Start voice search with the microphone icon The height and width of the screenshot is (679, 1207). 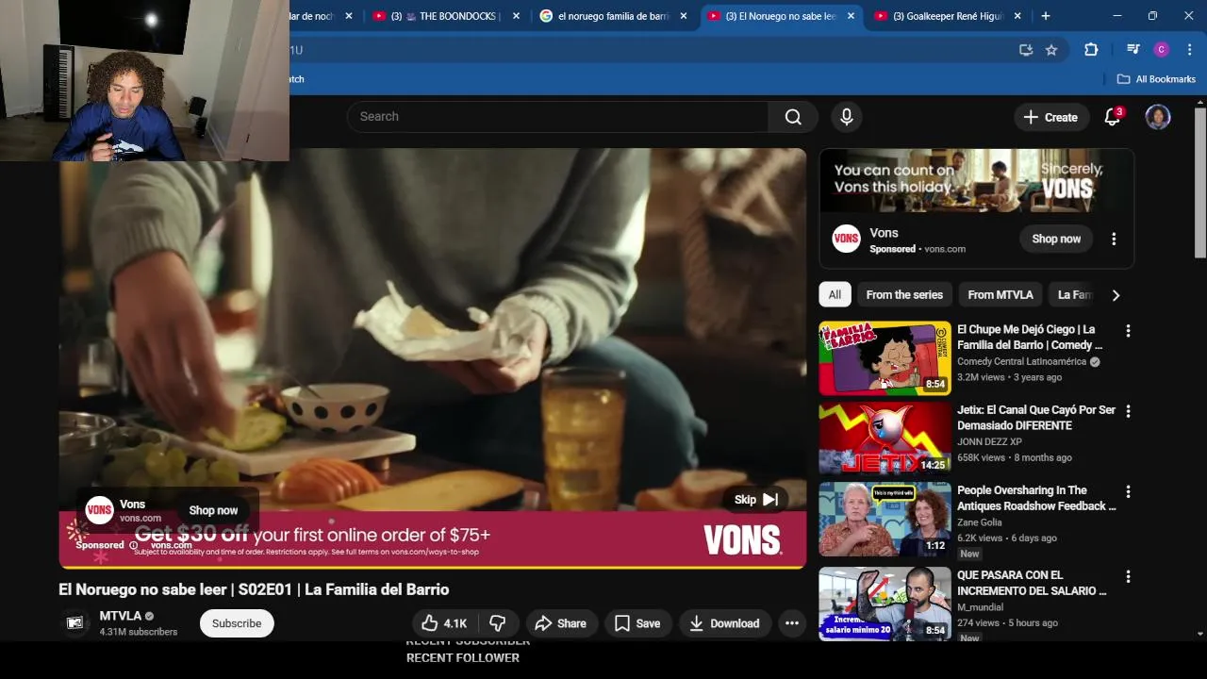point(847,117)
